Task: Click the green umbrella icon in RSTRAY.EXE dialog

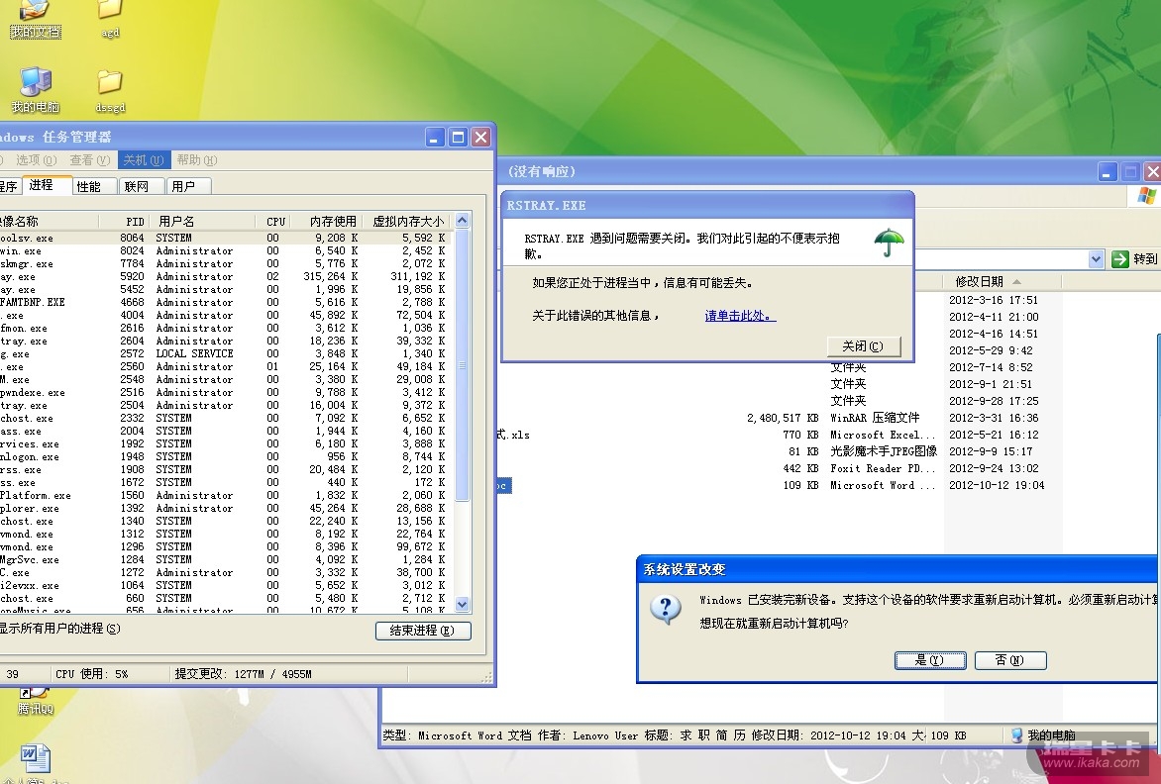Action: [x=889, y=242]
